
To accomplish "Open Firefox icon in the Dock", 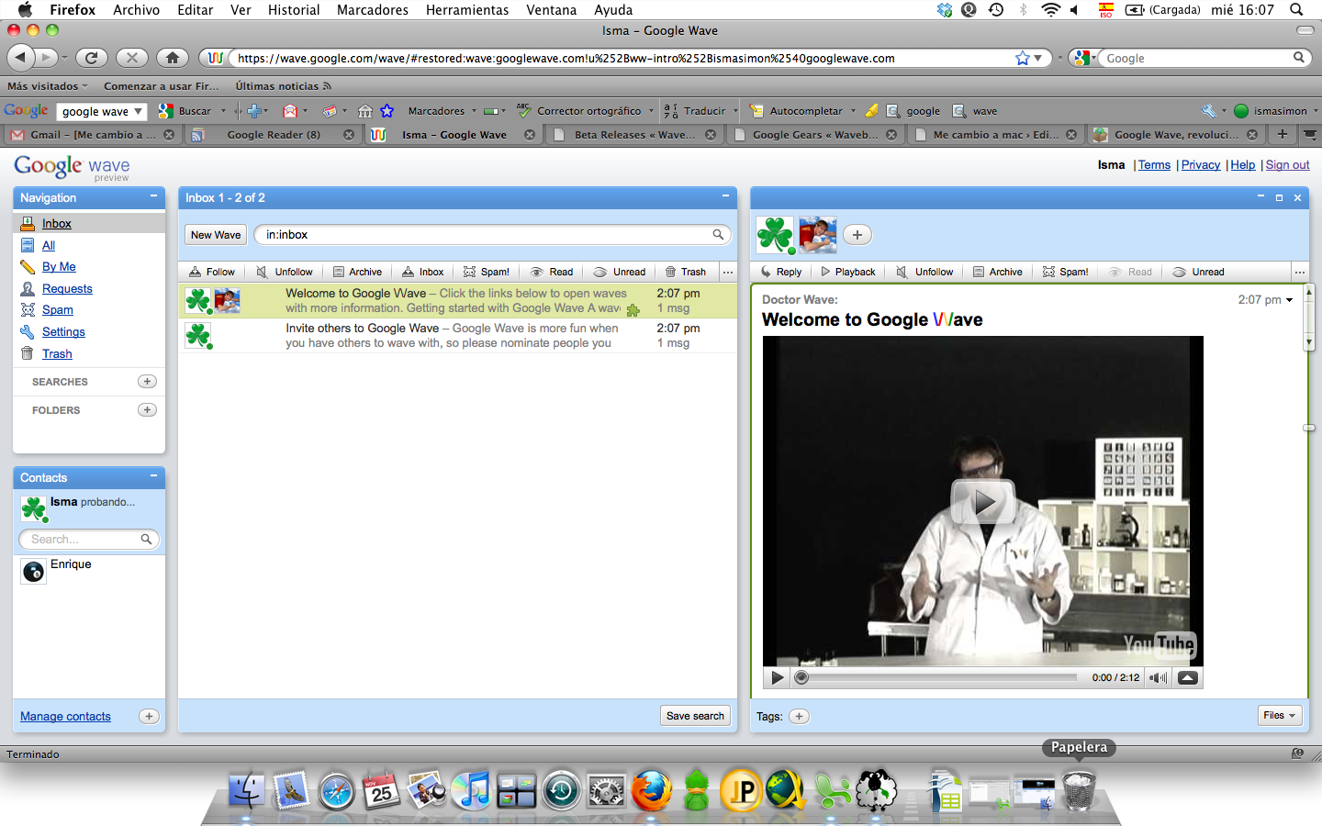I will (x=651, y=790).
